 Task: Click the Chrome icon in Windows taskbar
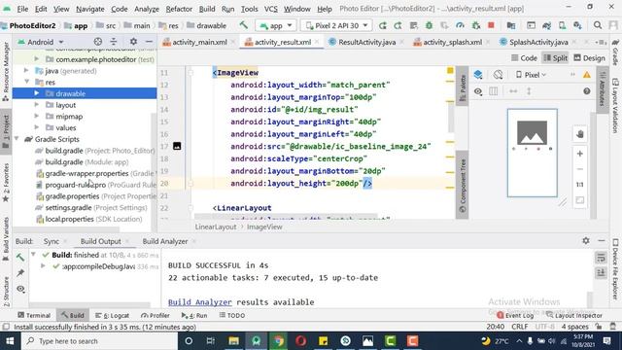pos(279,341)
